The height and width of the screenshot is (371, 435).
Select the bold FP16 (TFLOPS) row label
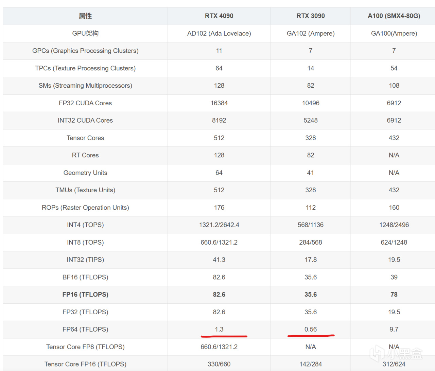point(85,295)
